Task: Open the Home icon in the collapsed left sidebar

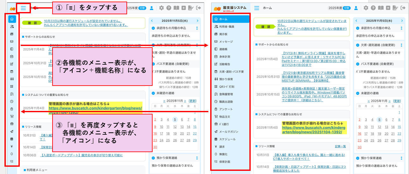Action: tap(12, 19)
